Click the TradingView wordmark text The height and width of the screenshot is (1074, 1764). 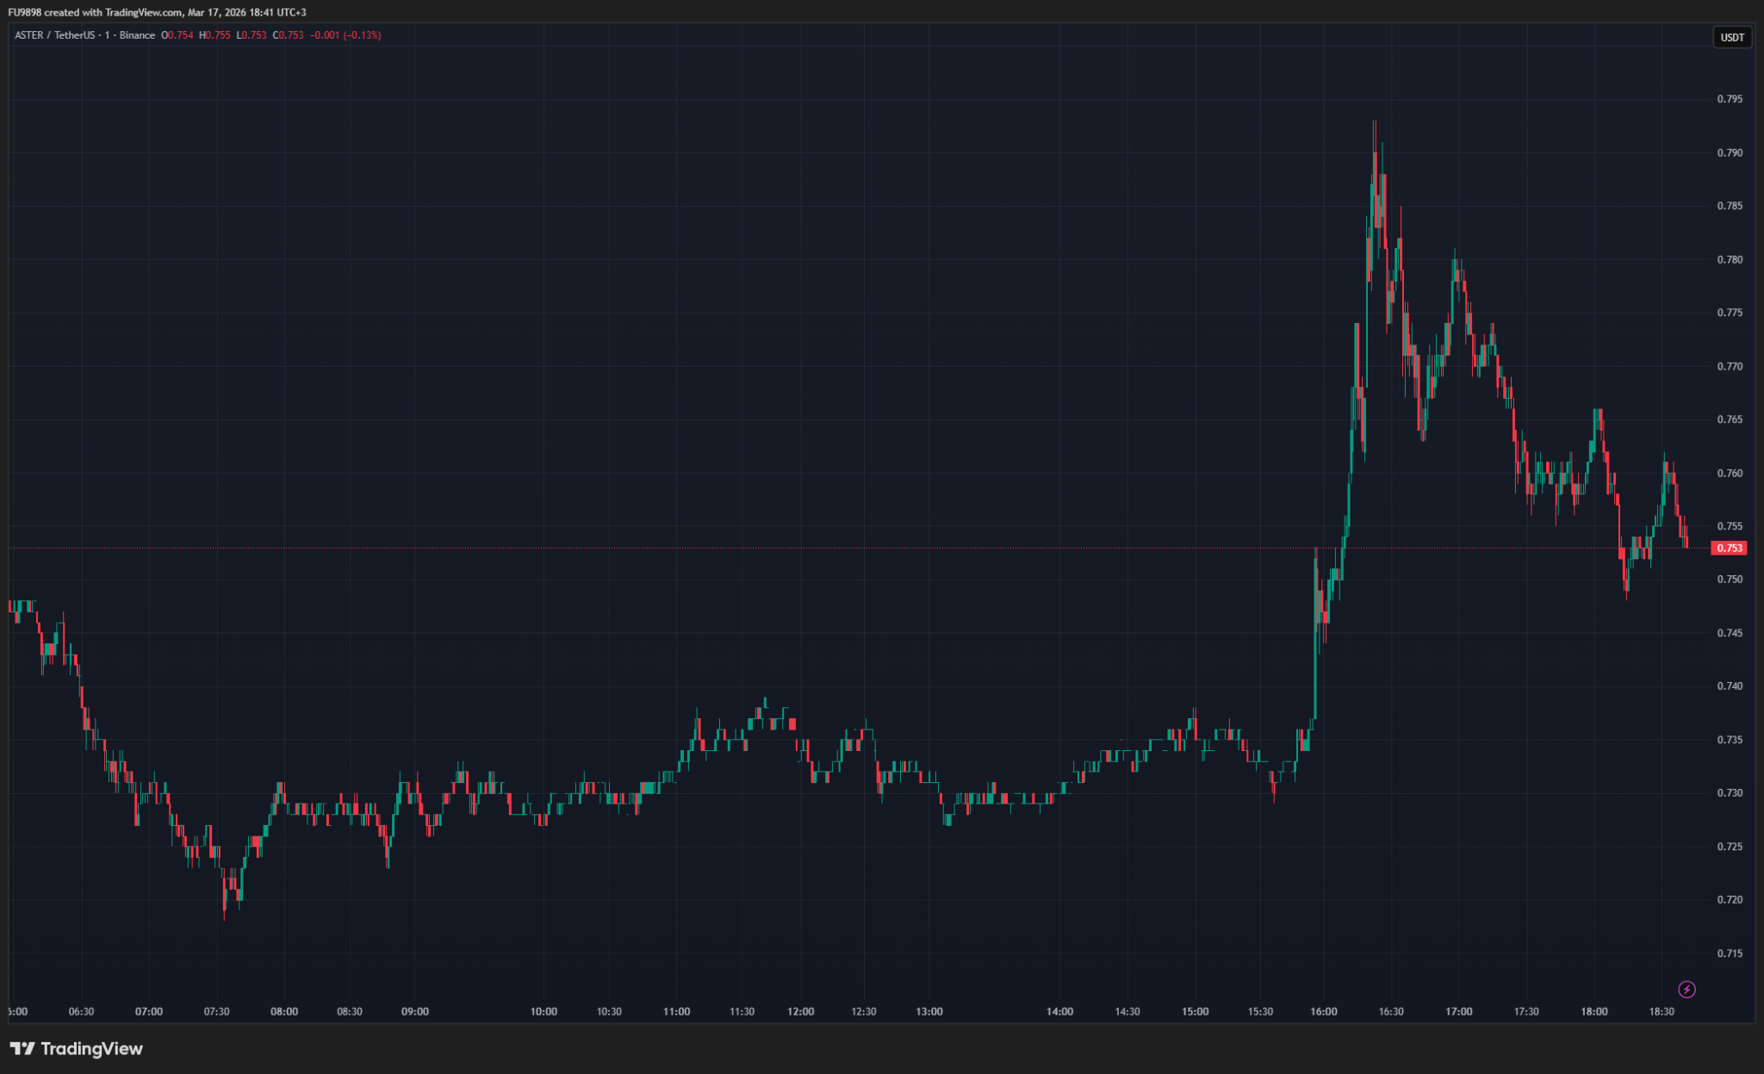[x=91, y=1048]
